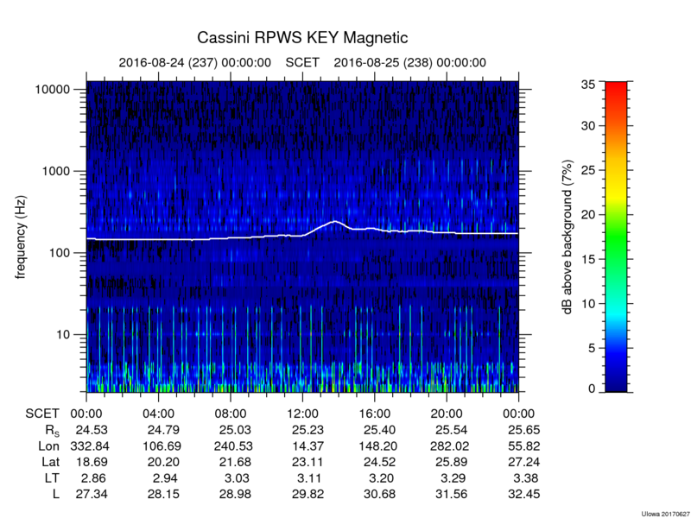Click the Lon value '148.20'
The width and height of the screenshot is (691, 518).
coord(377,445)
